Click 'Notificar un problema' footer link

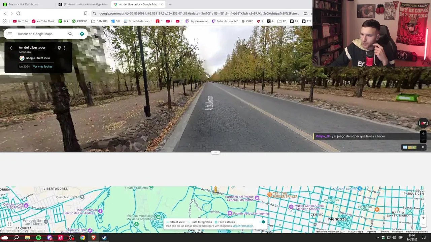coord(417,232)
